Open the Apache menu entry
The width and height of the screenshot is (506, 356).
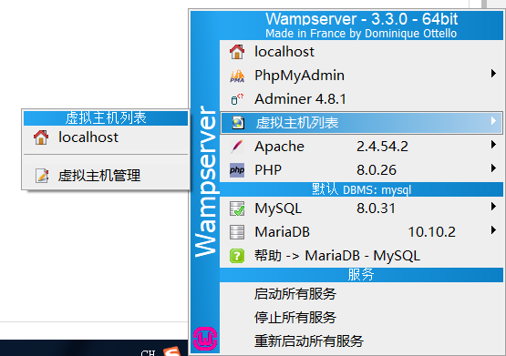(x=361, y=147)
